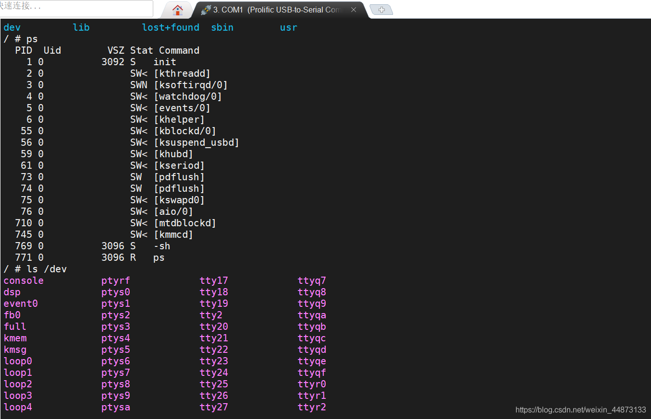
Task: Click the '[mtdblockd]' process entry
Action: click(x=185, y=223)
